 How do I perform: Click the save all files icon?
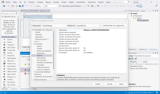[23, 6]
